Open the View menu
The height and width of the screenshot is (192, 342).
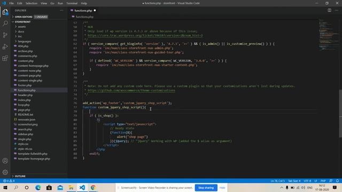point(44,3)
